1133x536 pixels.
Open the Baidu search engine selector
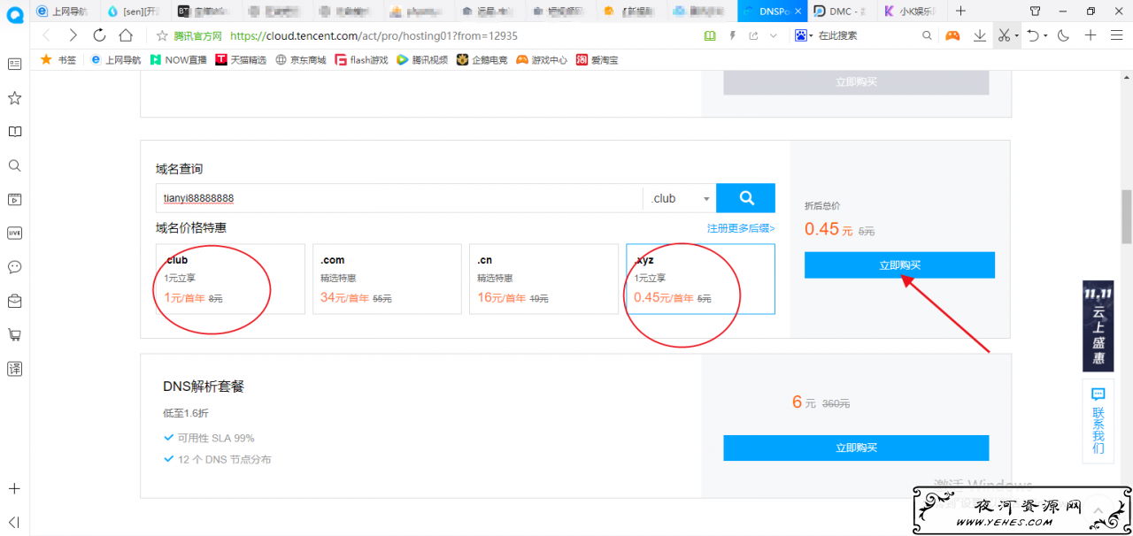tap(804, 35)
